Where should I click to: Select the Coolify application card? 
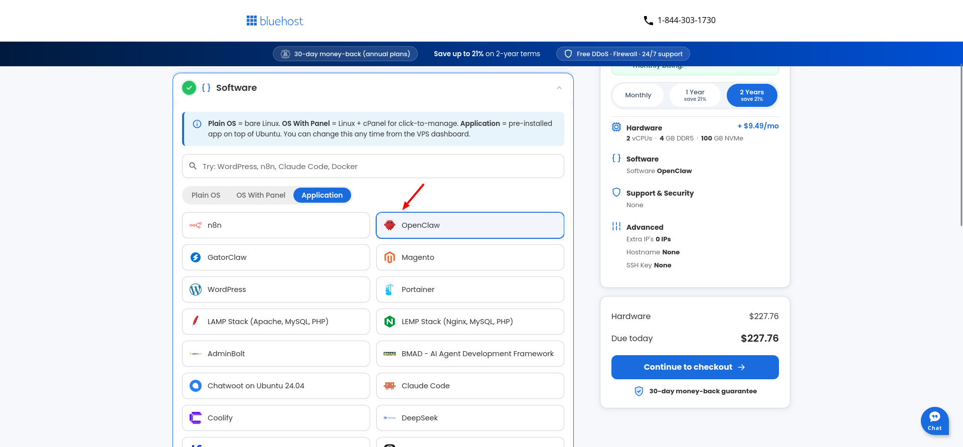click(x=276, y=418)
